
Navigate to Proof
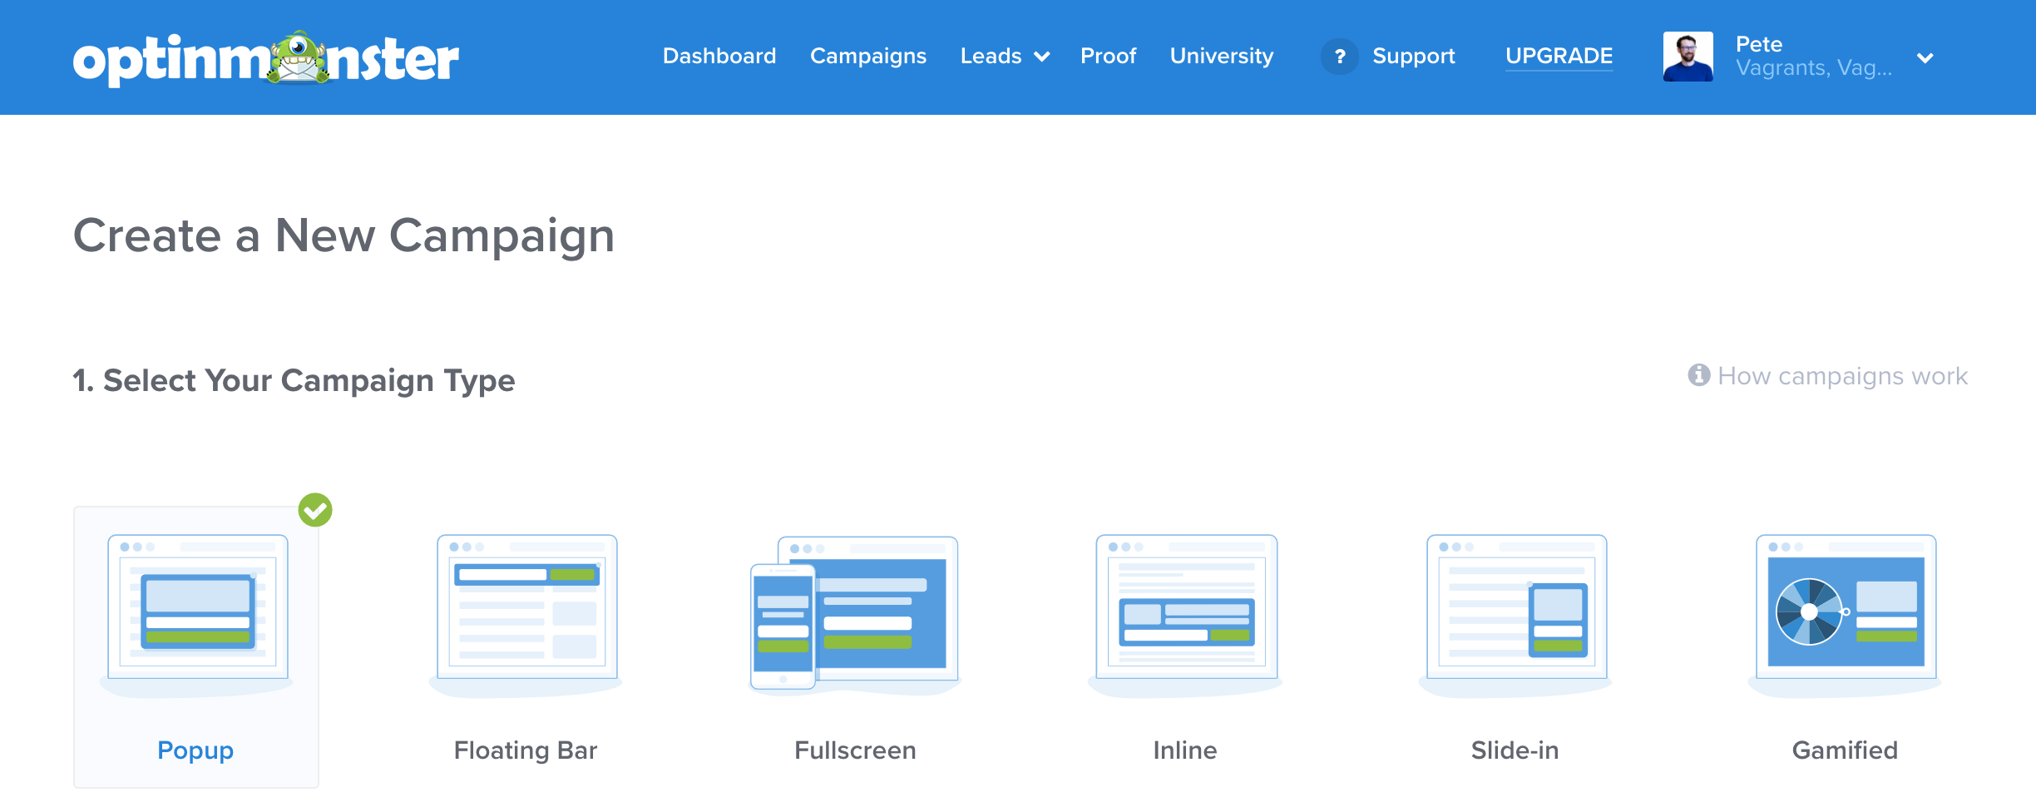click(x=1108, y=56)
